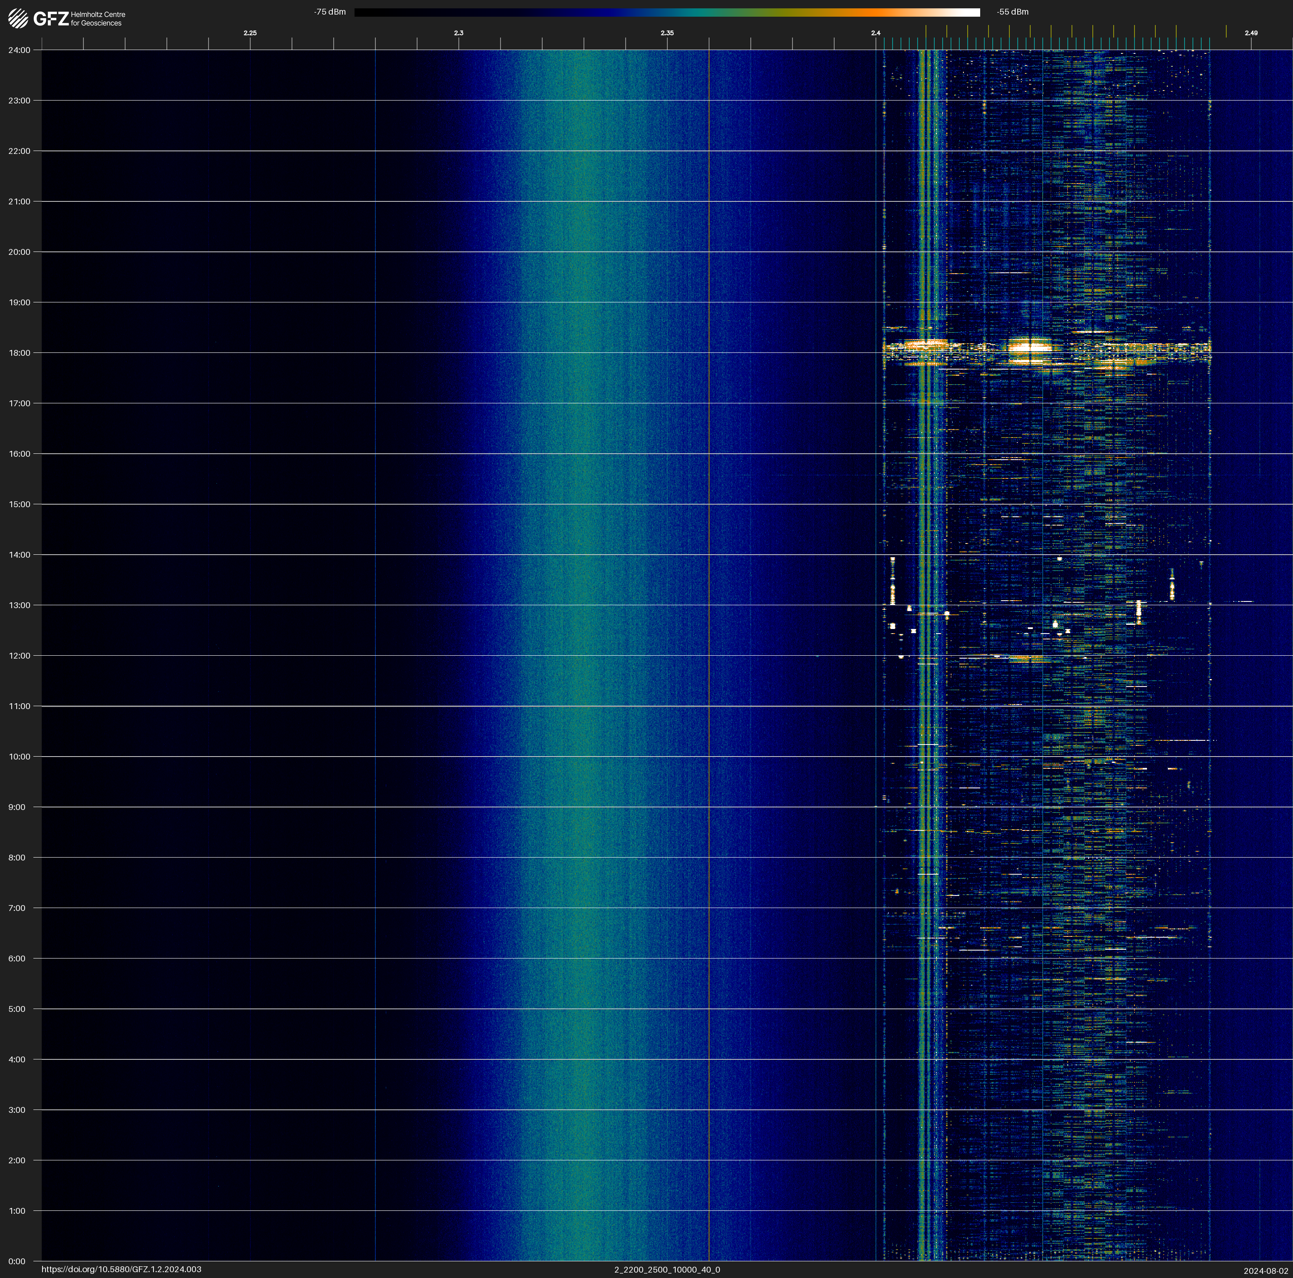
Task: Click the 6:00 time label
Action: tap(17, 958)
